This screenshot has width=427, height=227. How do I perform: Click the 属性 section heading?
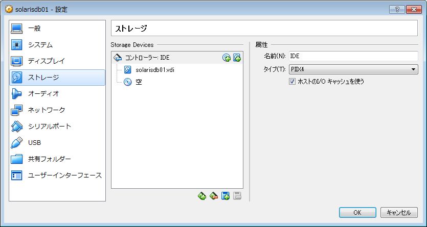[261, 45]
